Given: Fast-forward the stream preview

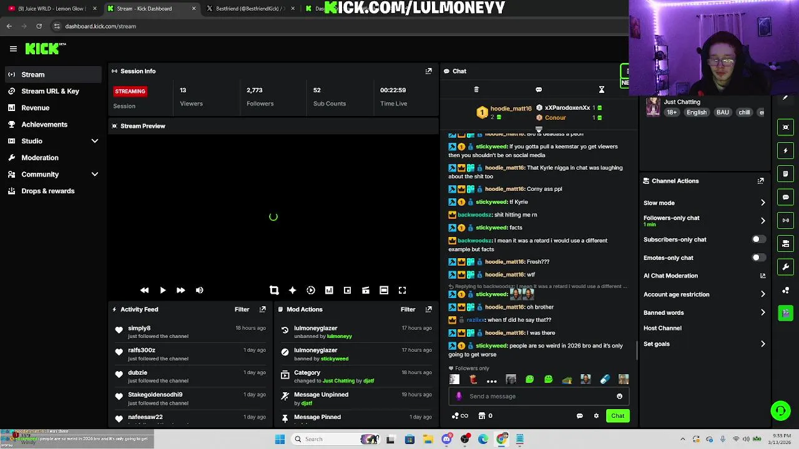Looking at the screenshot, I should pos(180,290).
